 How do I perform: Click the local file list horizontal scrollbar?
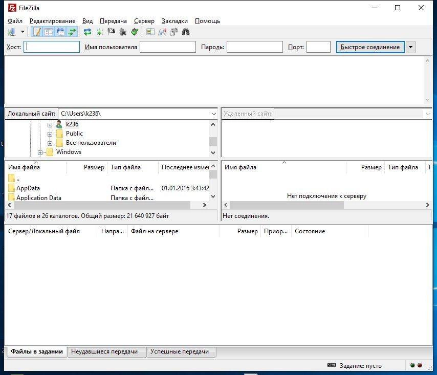pos(102,205)
